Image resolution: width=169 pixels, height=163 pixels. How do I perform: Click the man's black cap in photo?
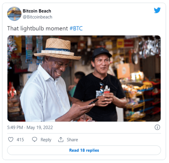coord(102,52)
